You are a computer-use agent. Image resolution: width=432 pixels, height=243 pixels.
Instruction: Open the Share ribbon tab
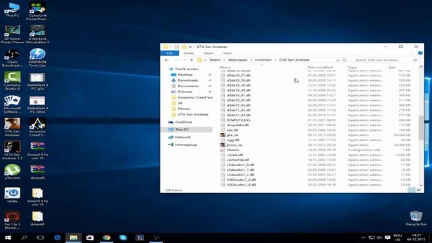pos(209,53)
